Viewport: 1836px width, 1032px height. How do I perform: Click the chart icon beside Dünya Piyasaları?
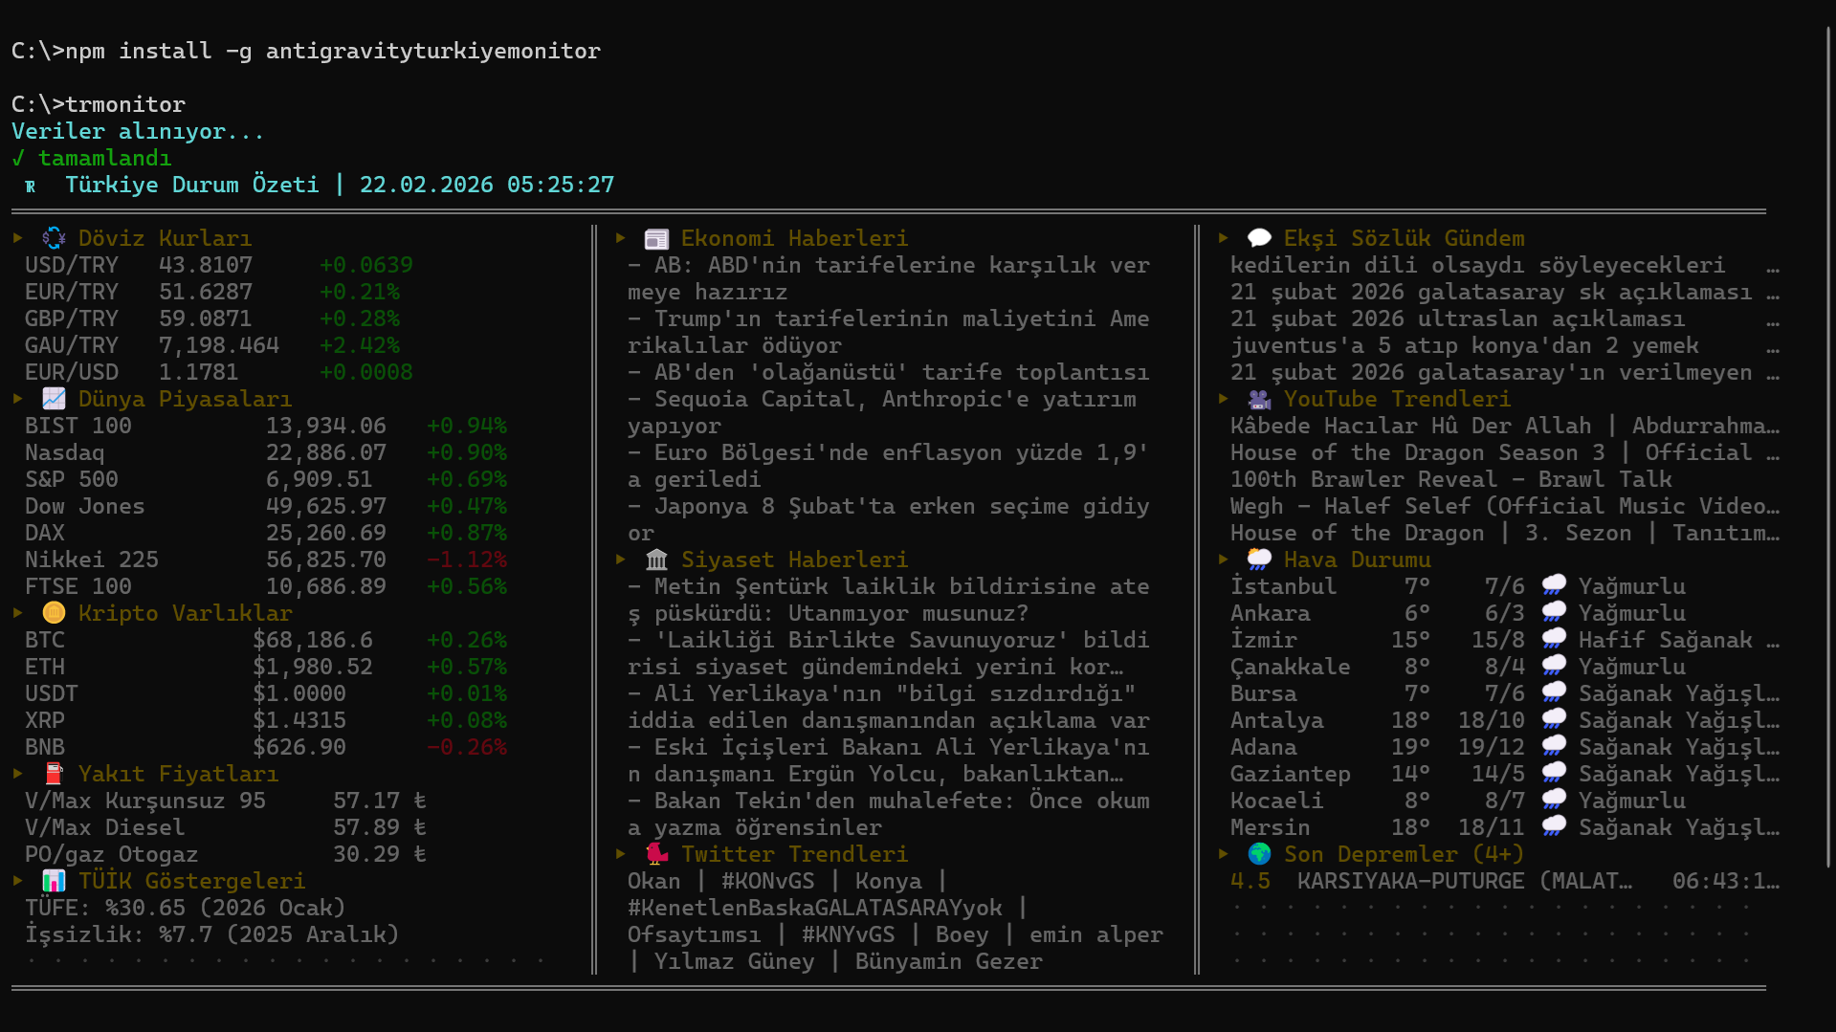tap(54, 399)
